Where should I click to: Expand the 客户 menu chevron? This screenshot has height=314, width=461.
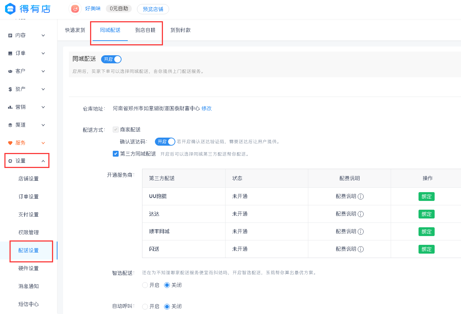(x=43, y=71)
